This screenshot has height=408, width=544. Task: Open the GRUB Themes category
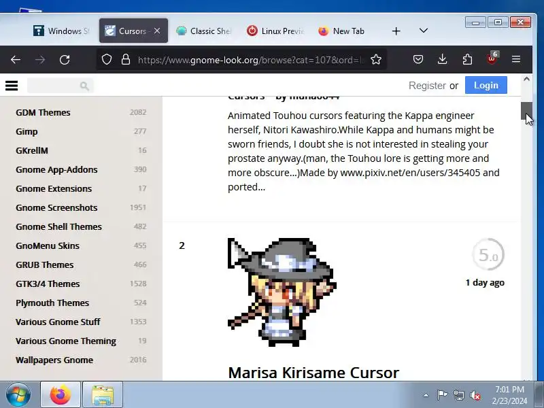point(44,265)
